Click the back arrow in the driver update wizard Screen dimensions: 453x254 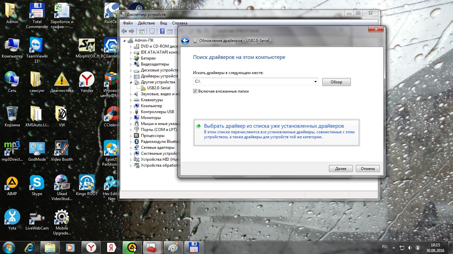(185, 41)
